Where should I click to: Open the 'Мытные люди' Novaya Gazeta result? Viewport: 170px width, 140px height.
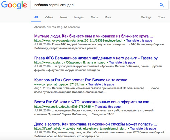[x=94, y=36]
